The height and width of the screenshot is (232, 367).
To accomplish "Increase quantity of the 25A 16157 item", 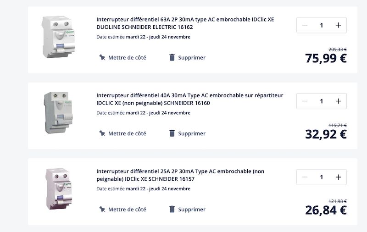I will [x=338, y=177].
